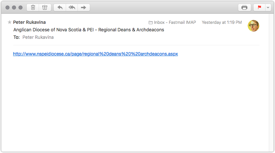Forward this message using the arrow icon
This screenshot has height=153, width=275.
84,8
